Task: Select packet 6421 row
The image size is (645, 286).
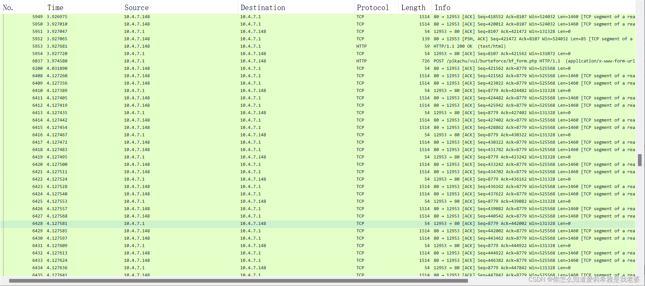Action: [x=317, y=172]
